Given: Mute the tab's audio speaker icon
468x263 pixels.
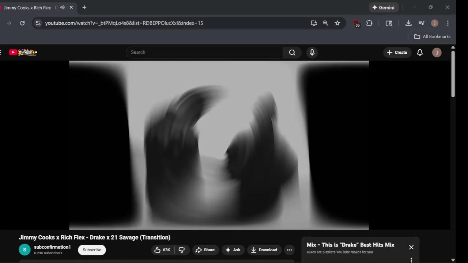Looking at the screenshot, I should [63, 7].
